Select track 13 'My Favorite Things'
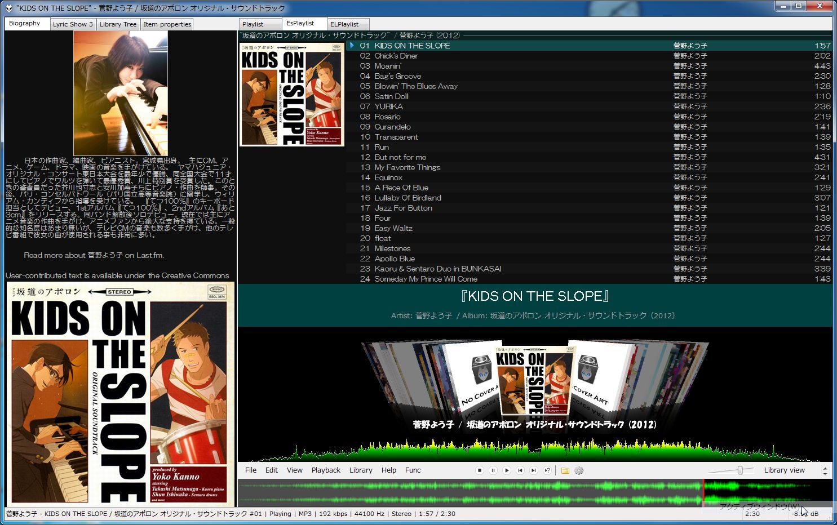 [590, 167]
